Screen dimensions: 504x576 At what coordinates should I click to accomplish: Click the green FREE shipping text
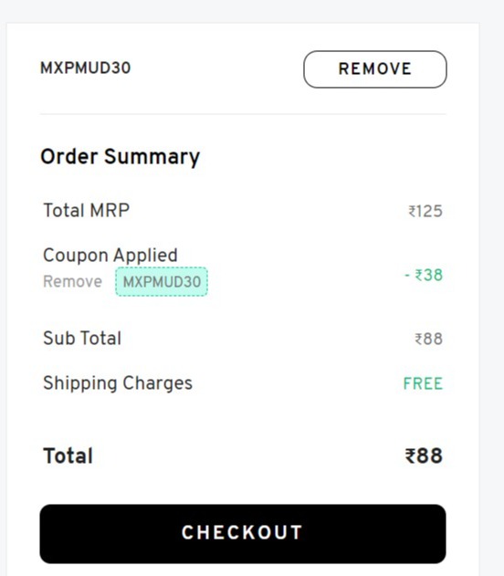(x=423, y=384)
